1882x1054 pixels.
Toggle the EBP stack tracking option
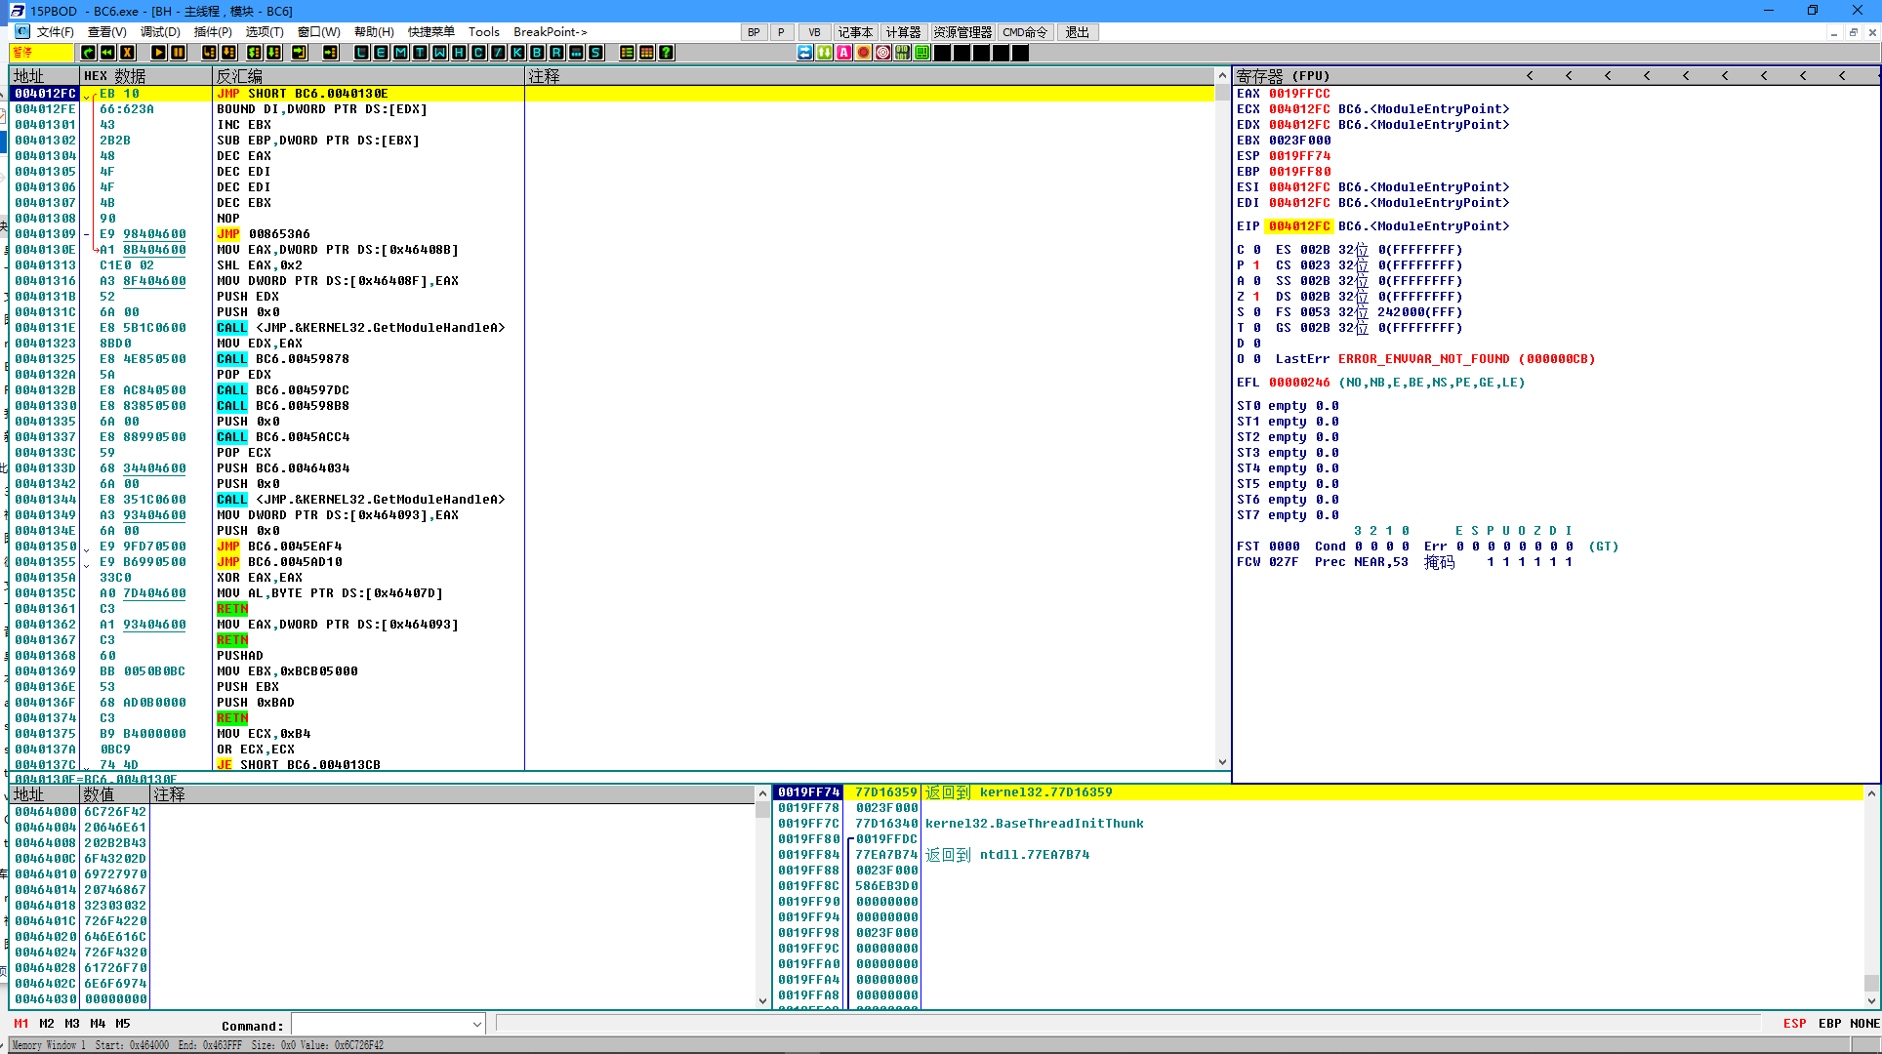pos(1829,1024)
